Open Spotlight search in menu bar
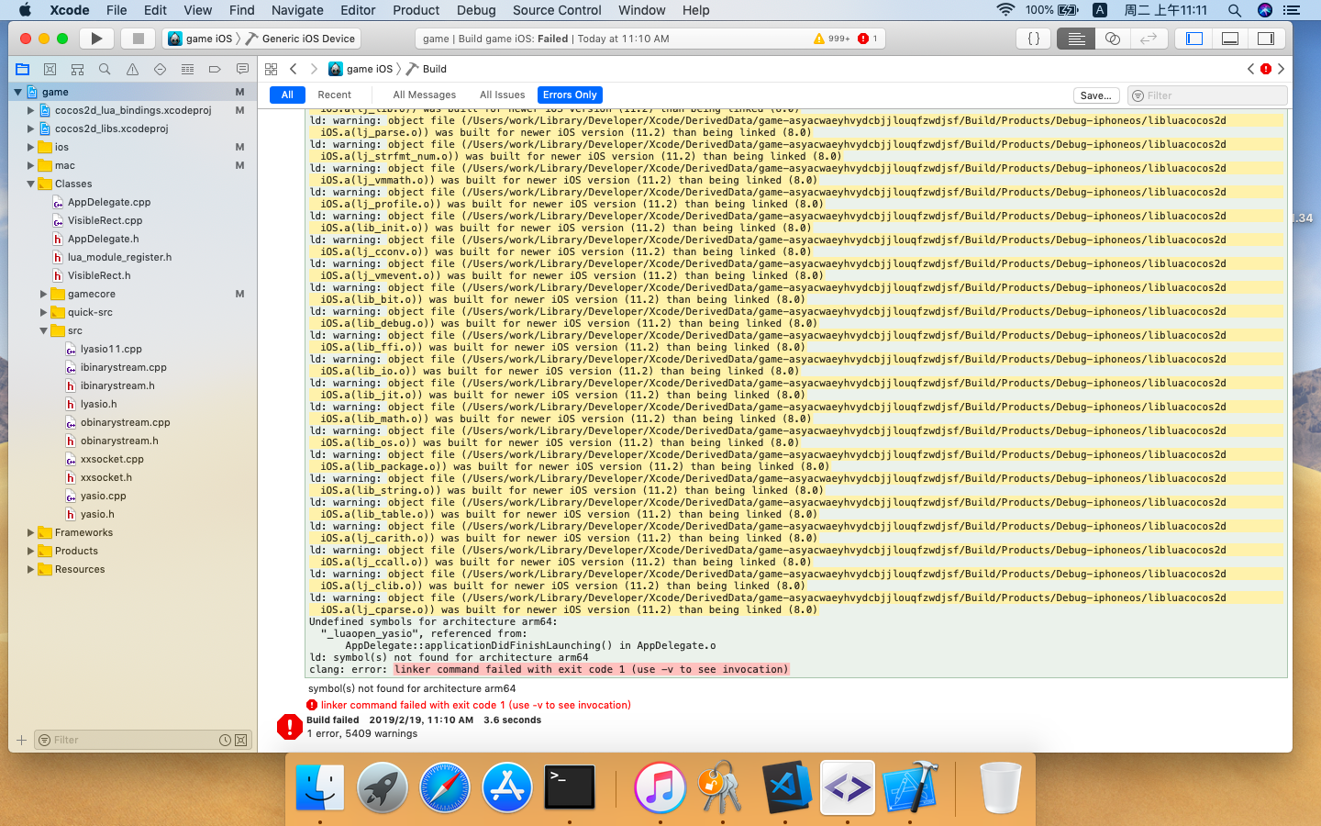Image resolution: width=1321 pixels, height=826 pixels. (x=1234, y=10)
